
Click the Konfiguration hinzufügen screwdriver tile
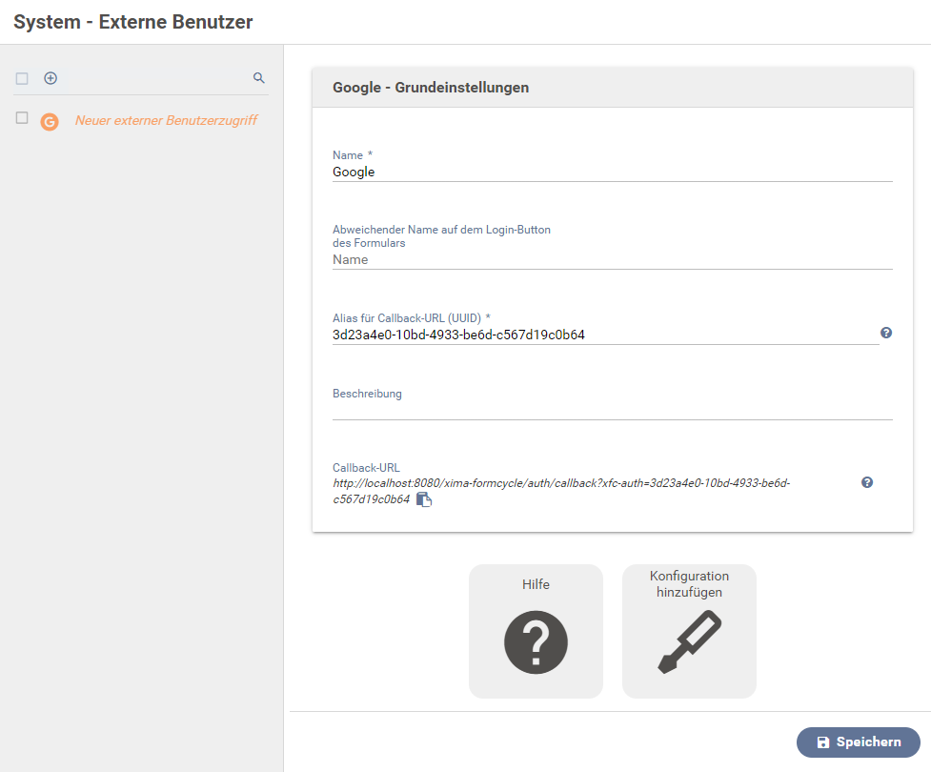(x=689, y=631)
